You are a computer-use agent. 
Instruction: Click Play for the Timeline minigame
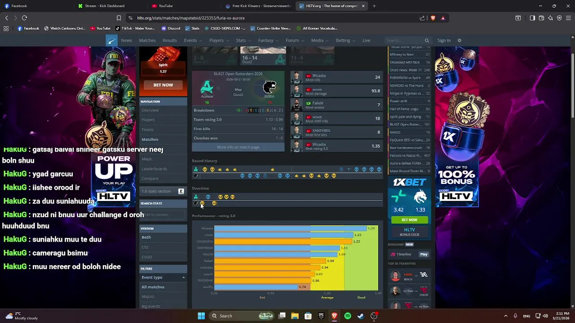tap(424, 254)
